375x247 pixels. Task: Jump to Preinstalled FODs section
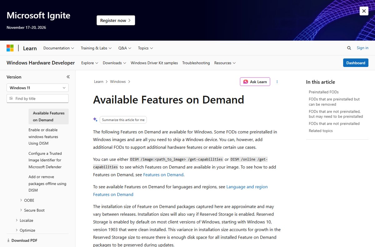(x=324, y=92)
